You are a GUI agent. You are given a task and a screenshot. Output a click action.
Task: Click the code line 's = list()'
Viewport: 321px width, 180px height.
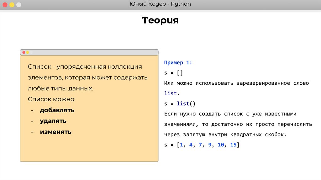(x=180, y=103)
